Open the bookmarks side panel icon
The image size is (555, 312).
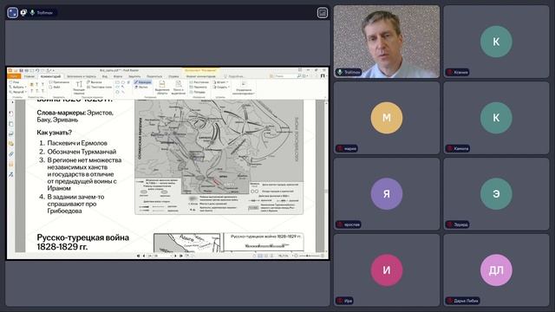coord(11,114)
